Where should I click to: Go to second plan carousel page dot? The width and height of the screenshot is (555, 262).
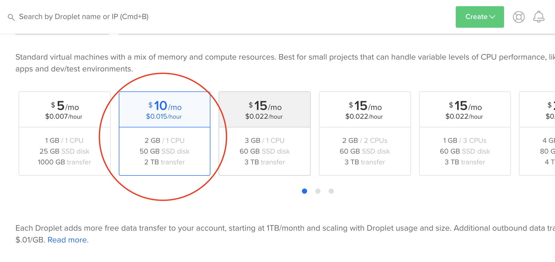[x=318, y=191]
